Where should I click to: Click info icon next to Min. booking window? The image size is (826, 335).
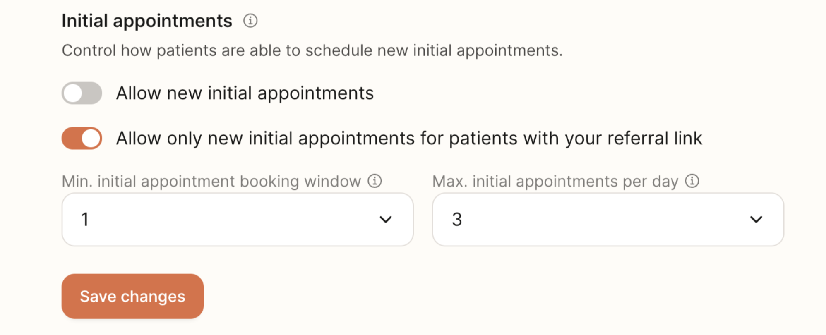(375, 181)
